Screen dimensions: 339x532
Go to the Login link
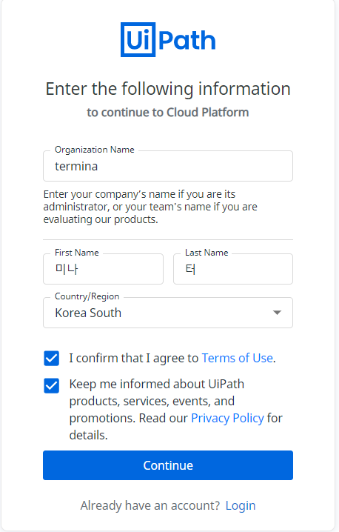point(241,505)
